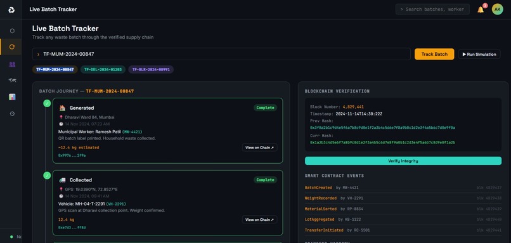The image size is (511, 243).
Task: Click the Track Batch button
Action: (x=434, y=54)
